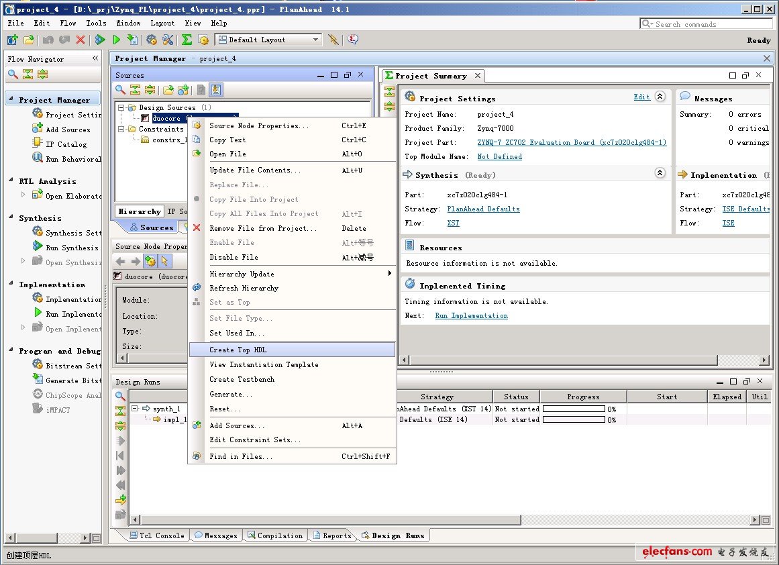779x565 pixels.
Task: Choose Create Testbench in context menu
Action: coord(242,379)
